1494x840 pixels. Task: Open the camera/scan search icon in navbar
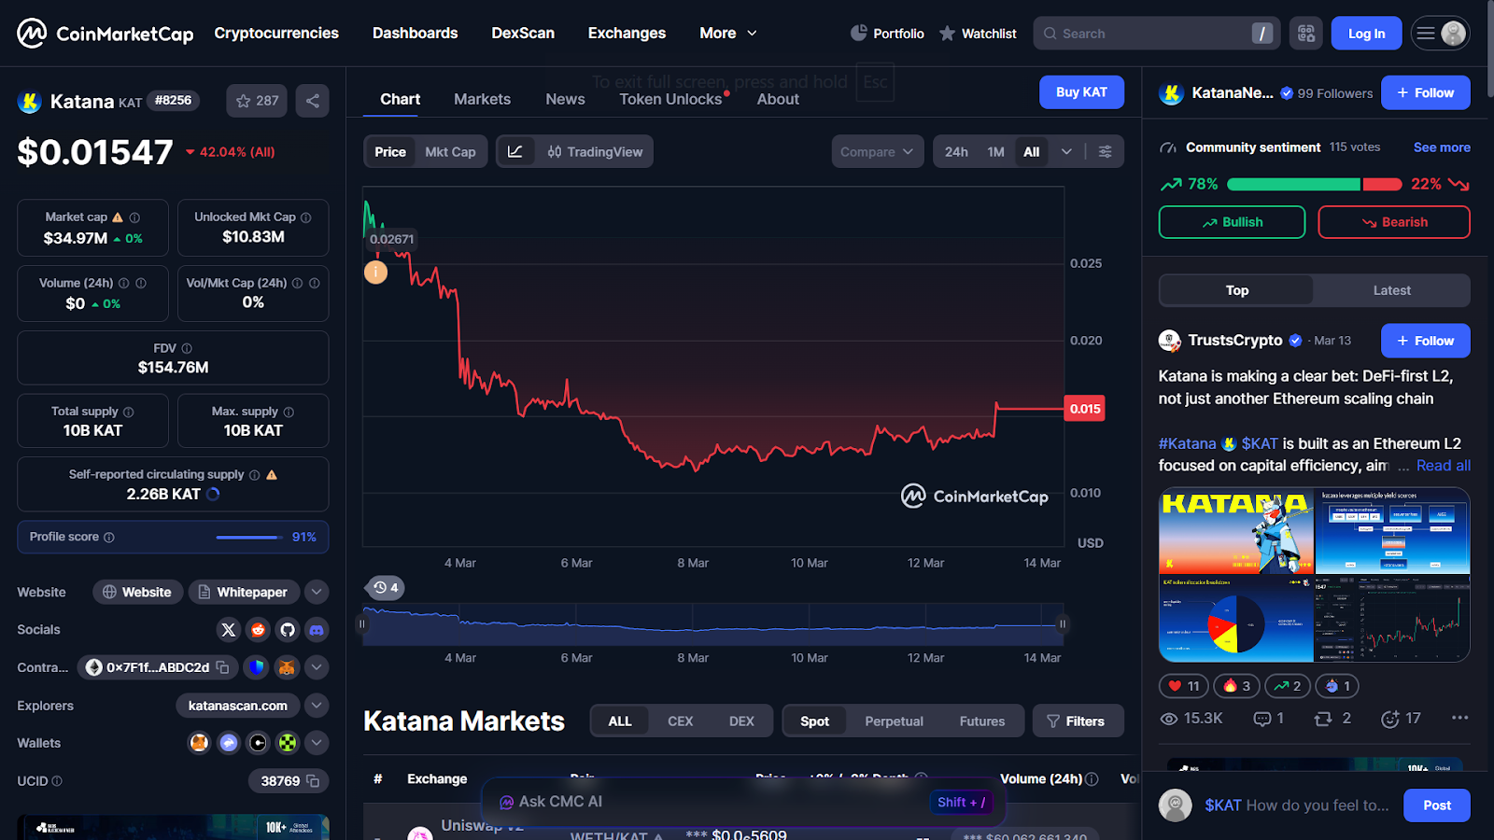pyautogui.click(x=1305, y=33)
